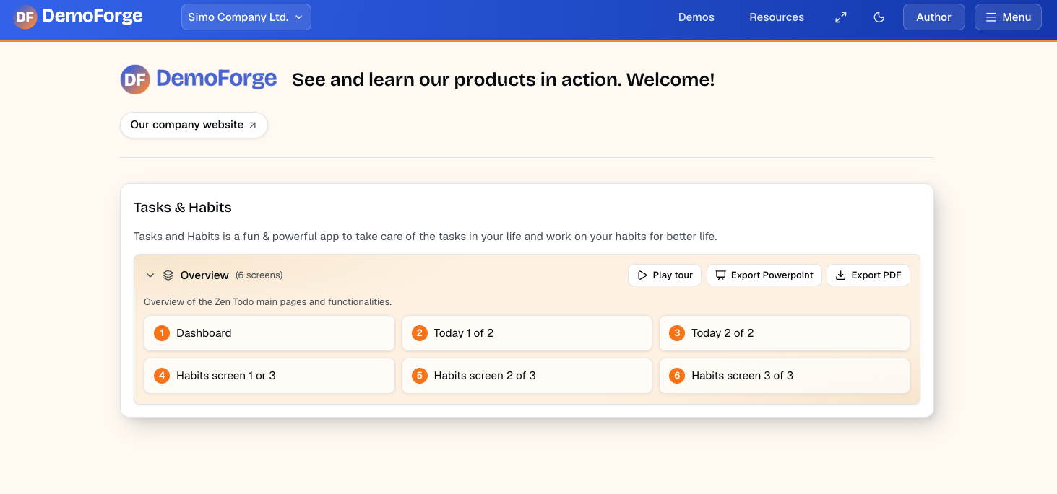
Task: Click the DemoForge logo in the top navigation bar
Action: click(x=79, y=17)
